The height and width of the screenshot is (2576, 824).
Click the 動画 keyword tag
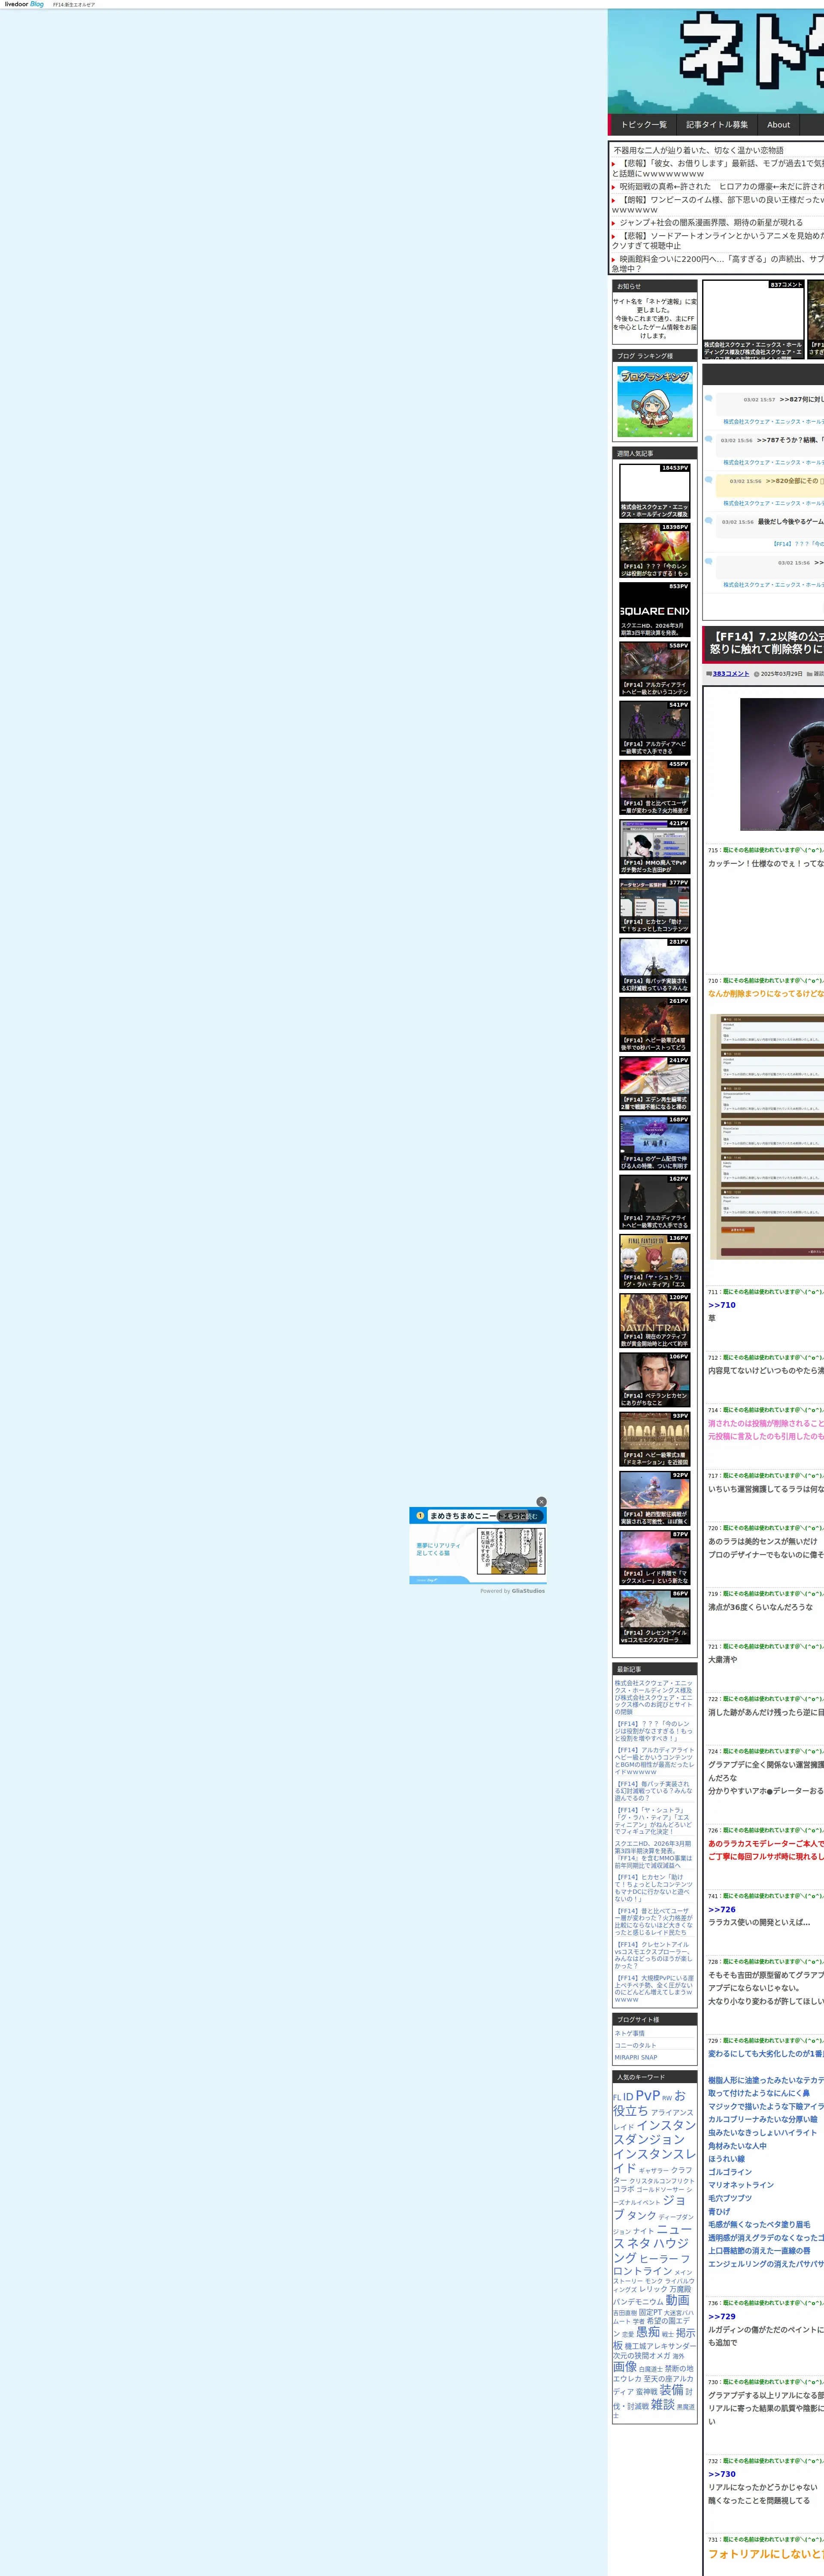677,2300
